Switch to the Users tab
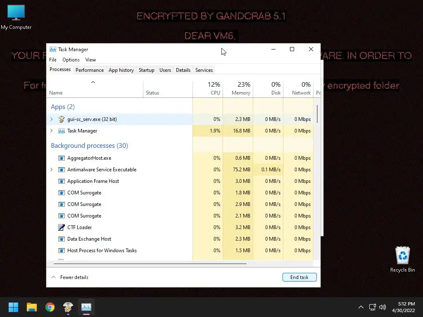This screenshot has height=317, width=423. point(165,70)
